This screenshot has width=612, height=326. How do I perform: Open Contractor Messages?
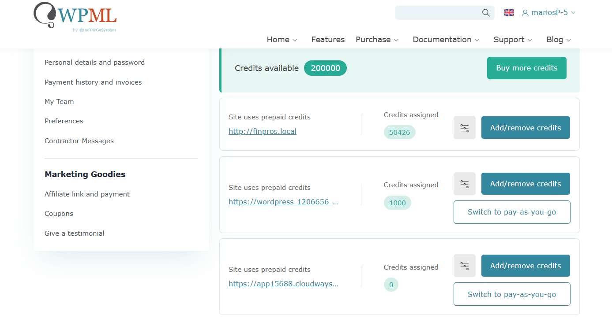click(79, 141)
